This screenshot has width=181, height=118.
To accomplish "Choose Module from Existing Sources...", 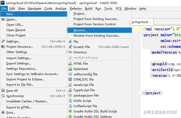I will click(99, 35).
